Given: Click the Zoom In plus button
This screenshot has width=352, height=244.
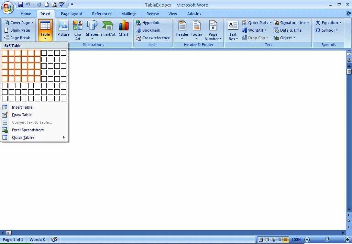Looking at the screenshot, I should pyautogui.click(x=347, y=240).
